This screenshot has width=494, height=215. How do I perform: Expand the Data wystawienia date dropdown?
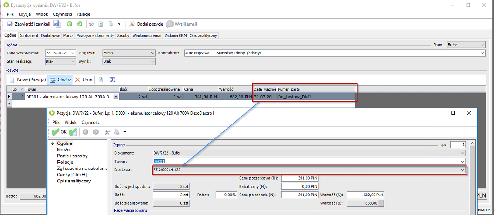73,53
